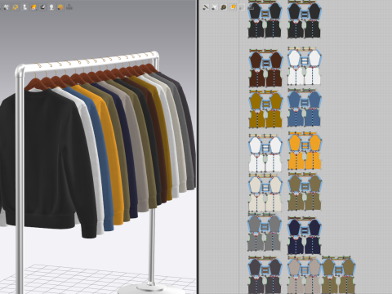The image size is (392, 294).
Task: Select the olive pattern set beside the cream one
Action: [x=305, y=192]
